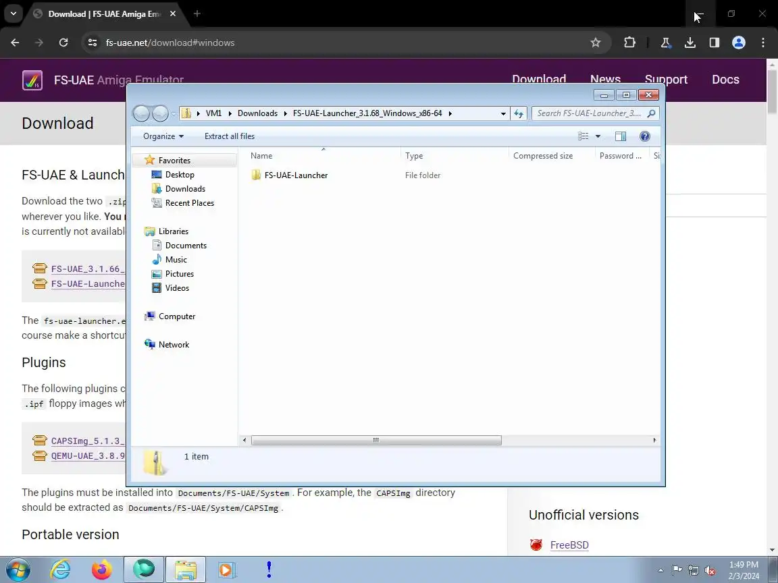
Task: Close the Download FS-UAE tab
Action: pos(173,14)
